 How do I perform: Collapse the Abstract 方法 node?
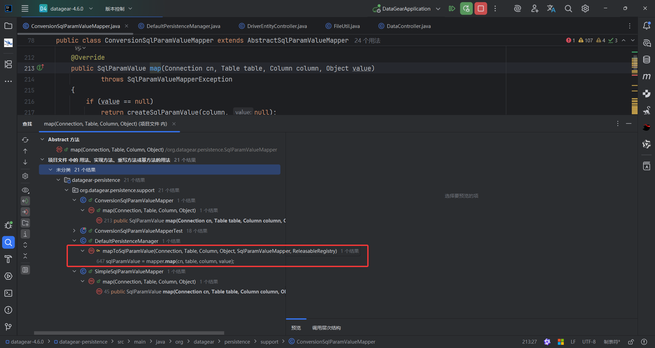click(x=42, y=139)
